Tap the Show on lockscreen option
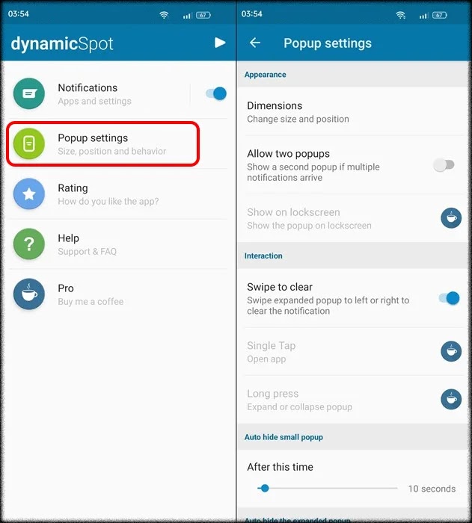472x523 pixels. [x=354, y=218]
